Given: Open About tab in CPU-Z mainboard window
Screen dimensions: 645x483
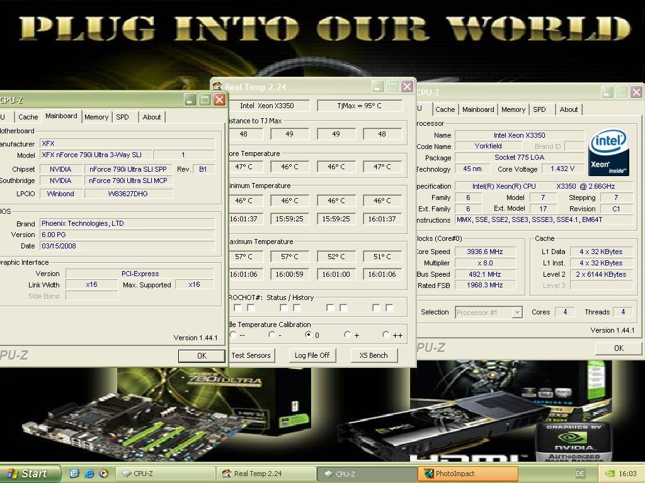Looking at the screenshot, I should (151, 117).
